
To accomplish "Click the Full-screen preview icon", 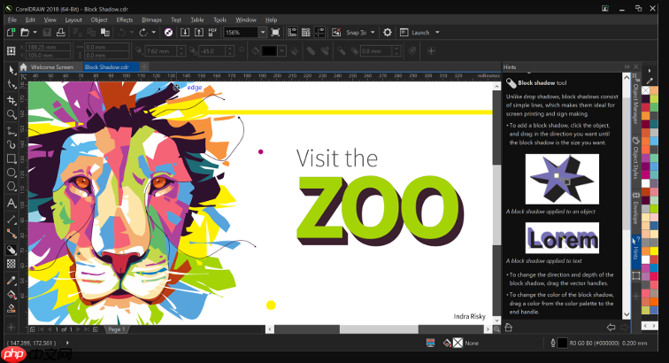I will click(x=275, y=33).
